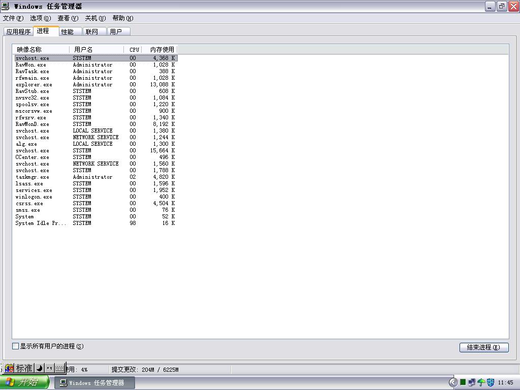
Task: Click the blue shield firewall tray icon
Action: (x=491, y=382)
